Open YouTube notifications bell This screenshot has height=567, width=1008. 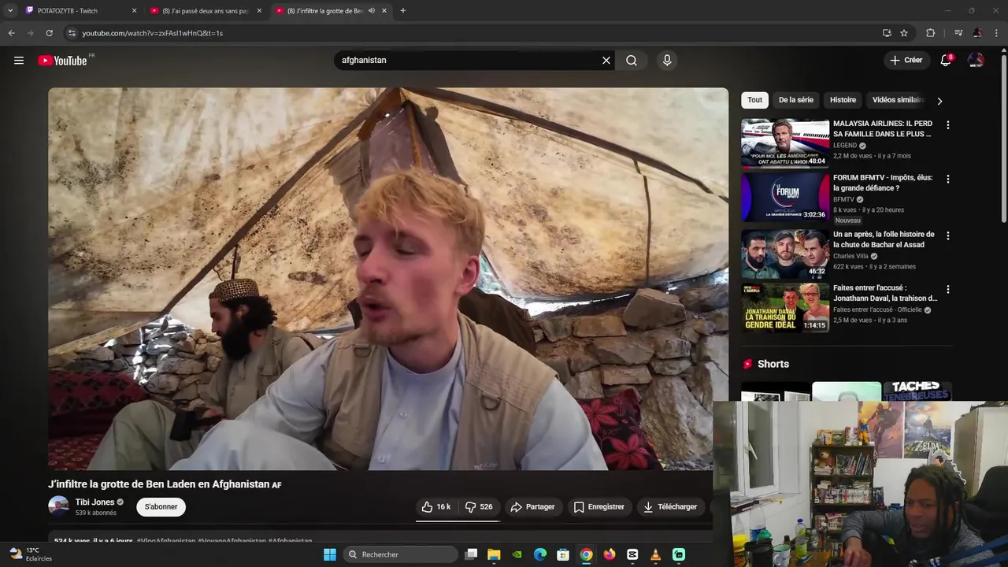[x=946, y=61]
